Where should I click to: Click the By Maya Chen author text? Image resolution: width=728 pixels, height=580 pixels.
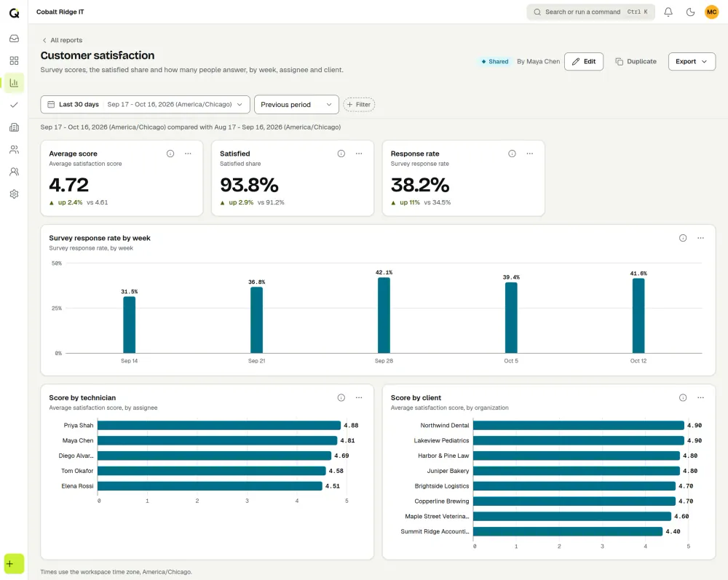pos(538,61)
